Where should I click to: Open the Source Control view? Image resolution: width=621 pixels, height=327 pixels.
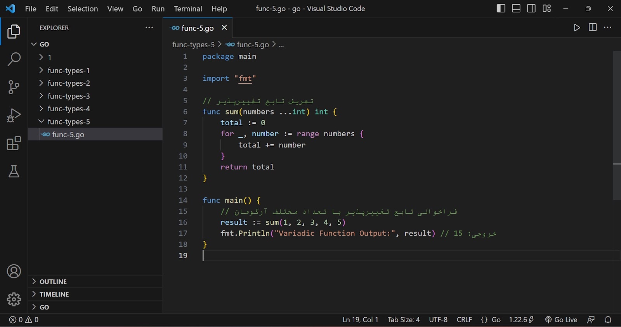point(14,87)
